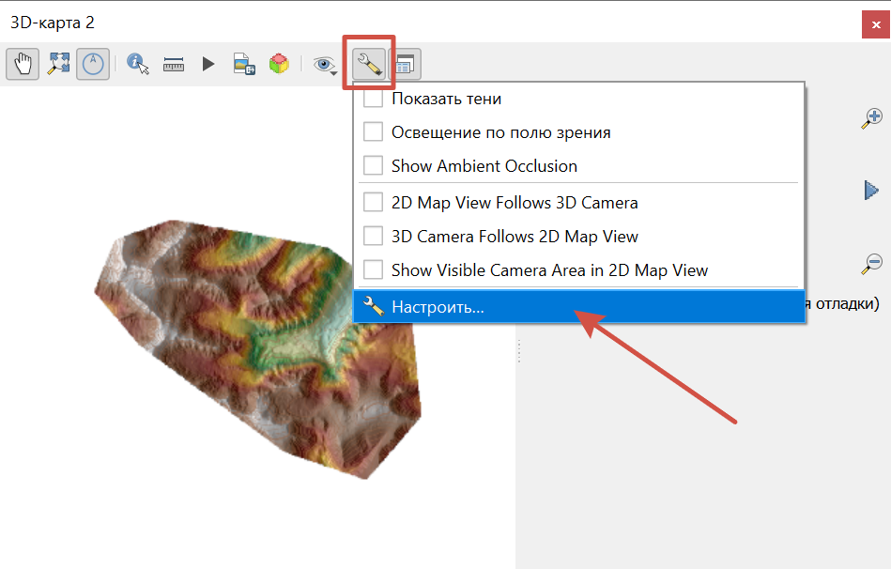The image size is (891, 569).
Task: Click the zoom full extent icon
Action: pyautogui.click(x=59, y=64)
